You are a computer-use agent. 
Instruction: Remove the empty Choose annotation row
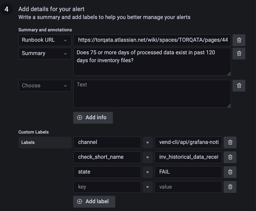point(239,86)
